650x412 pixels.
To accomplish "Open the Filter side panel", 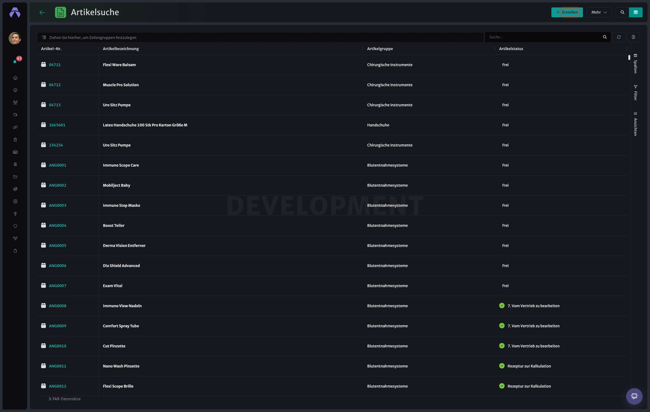I will [x=635, y=93].
